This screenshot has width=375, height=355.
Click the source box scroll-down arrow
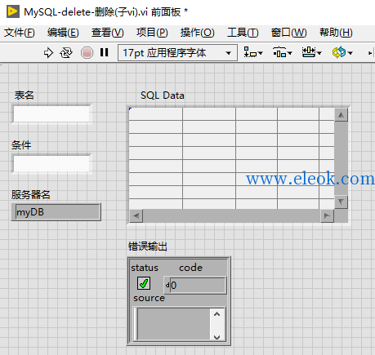[217, 337]
